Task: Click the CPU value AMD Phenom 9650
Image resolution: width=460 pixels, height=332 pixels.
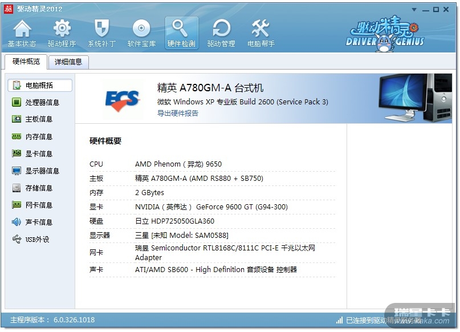Action: tap(178, 164)
